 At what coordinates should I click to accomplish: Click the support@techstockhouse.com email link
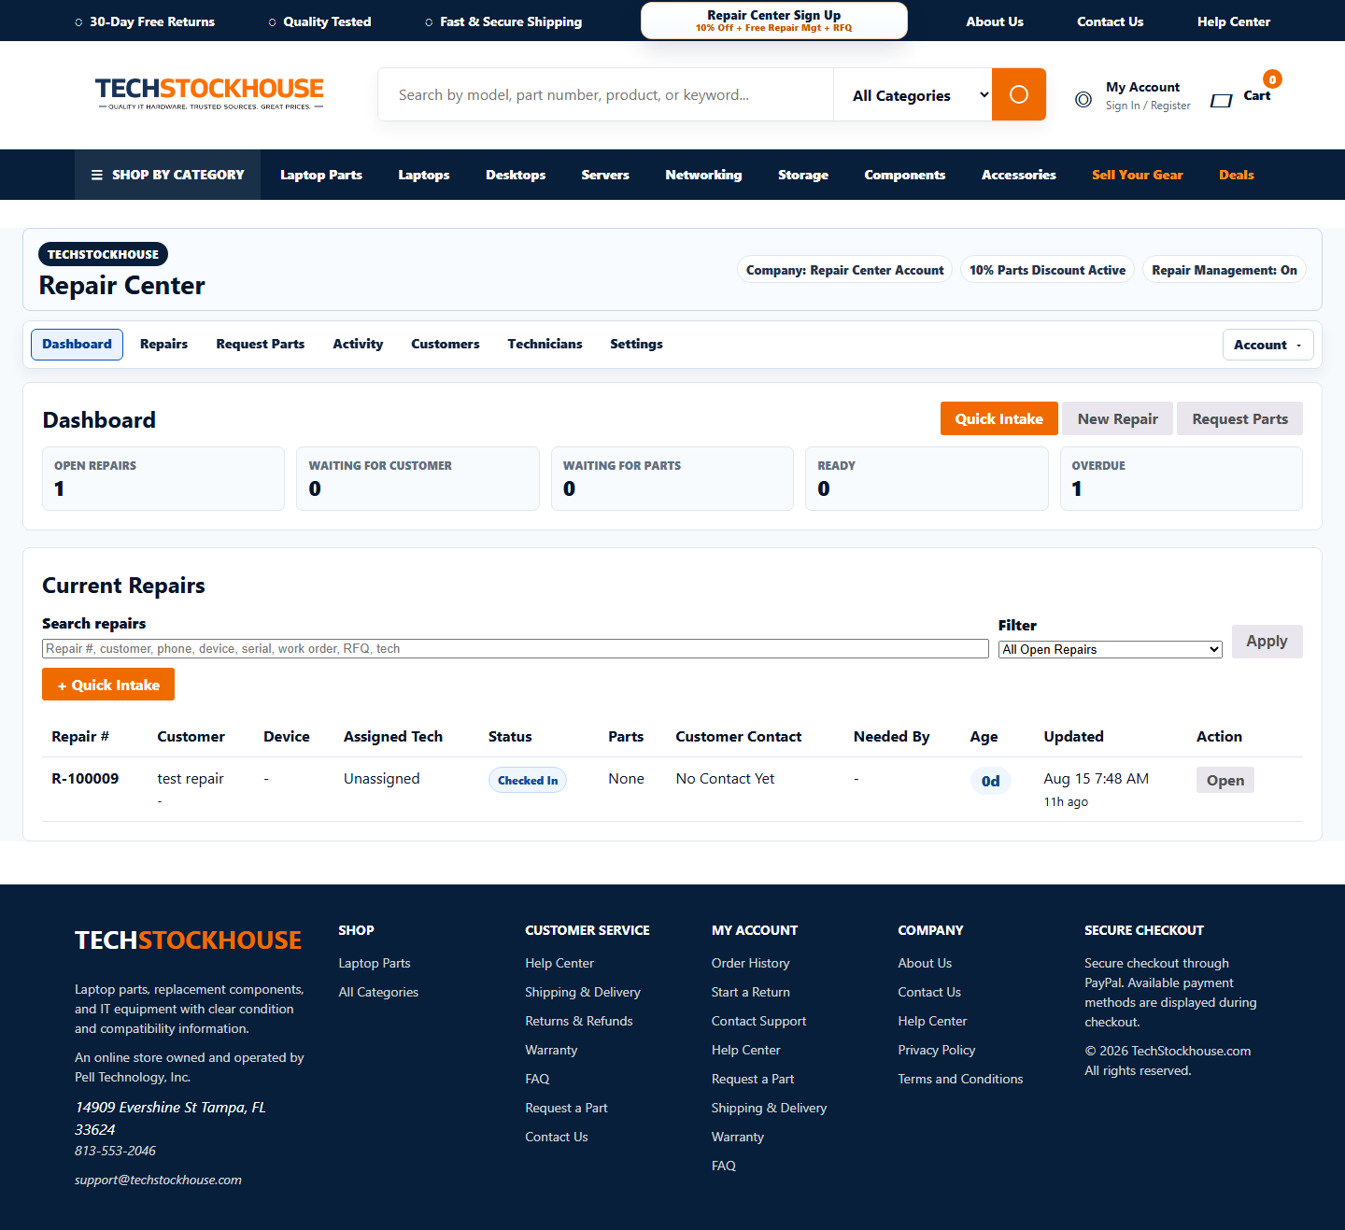pos(158,1180)
